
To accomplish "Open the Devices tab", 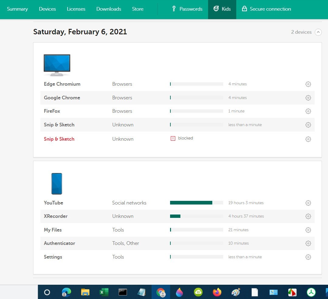I will pyautogui.click(x=47, y=9).
